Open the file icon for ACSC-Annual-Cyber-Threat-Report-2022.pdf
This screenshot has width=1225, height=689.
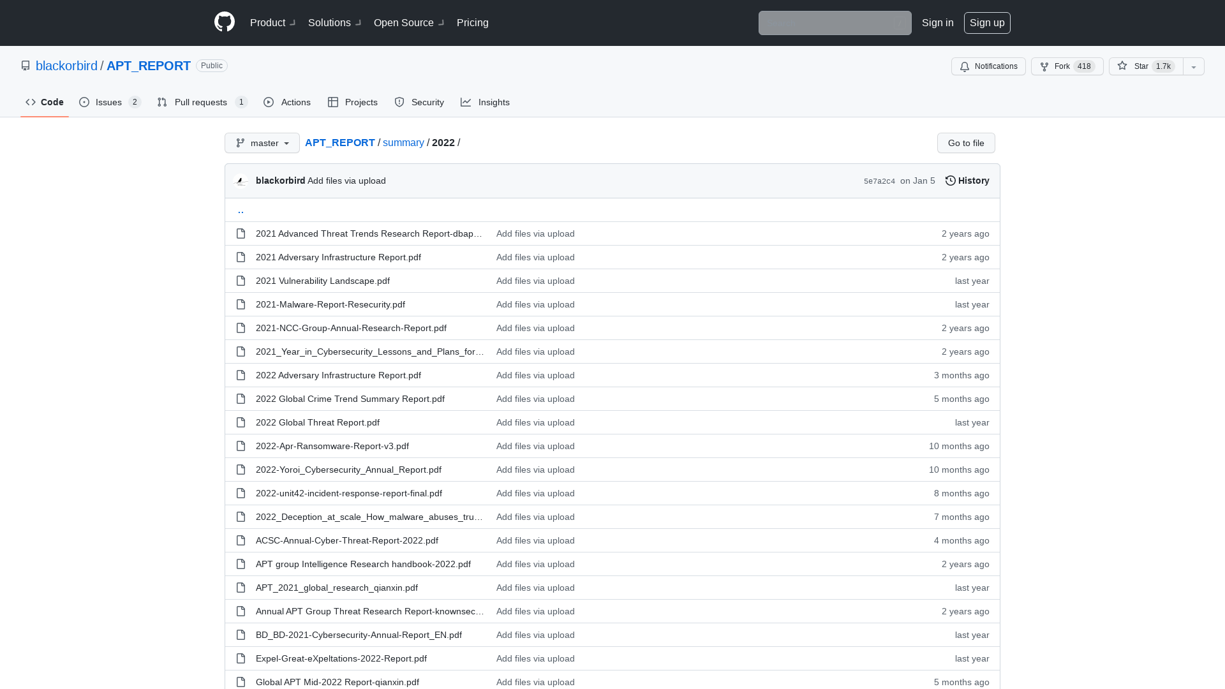pyautogui.click(x=241, y=540)
